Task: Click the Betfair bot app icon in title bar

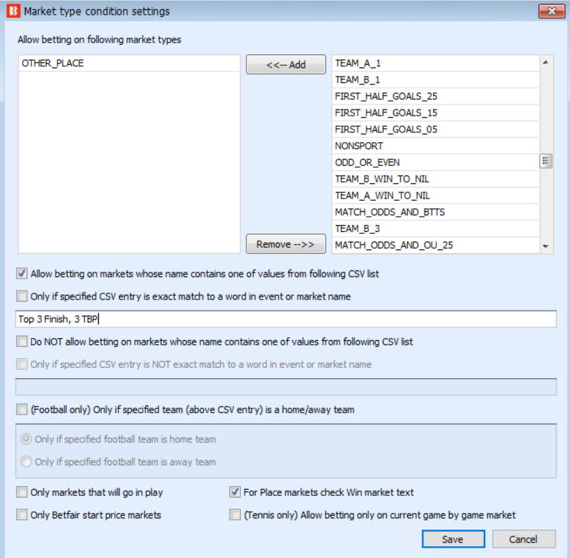Action: click(x=13, y=11)
